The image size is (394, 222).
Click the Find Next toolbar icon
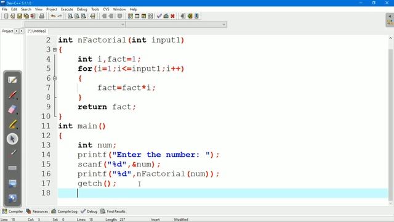point(84,16)
